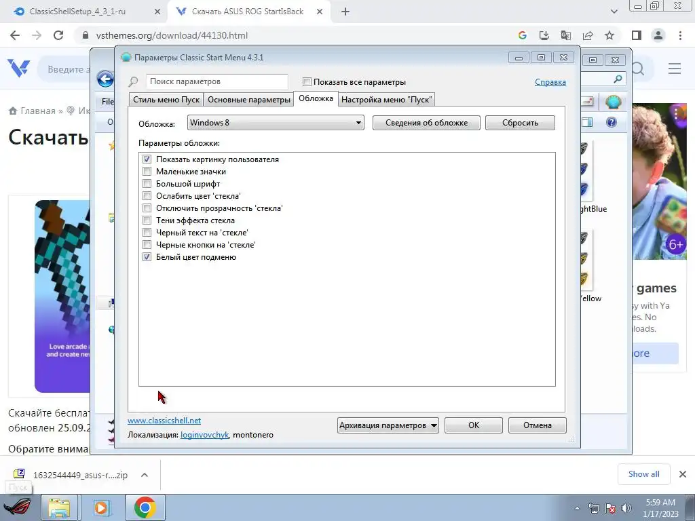
Task: Bookmark this page with the star icon
Action: 609,35
